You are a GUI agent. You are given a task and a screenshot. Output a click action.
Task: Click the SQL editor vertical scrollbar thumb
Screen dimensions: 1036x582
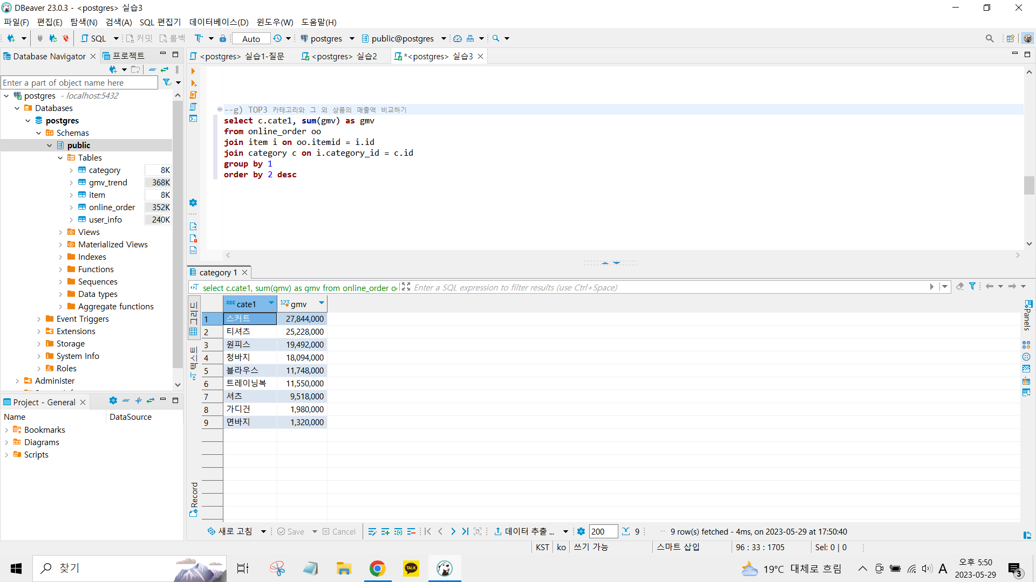(x=1029, y=185)
